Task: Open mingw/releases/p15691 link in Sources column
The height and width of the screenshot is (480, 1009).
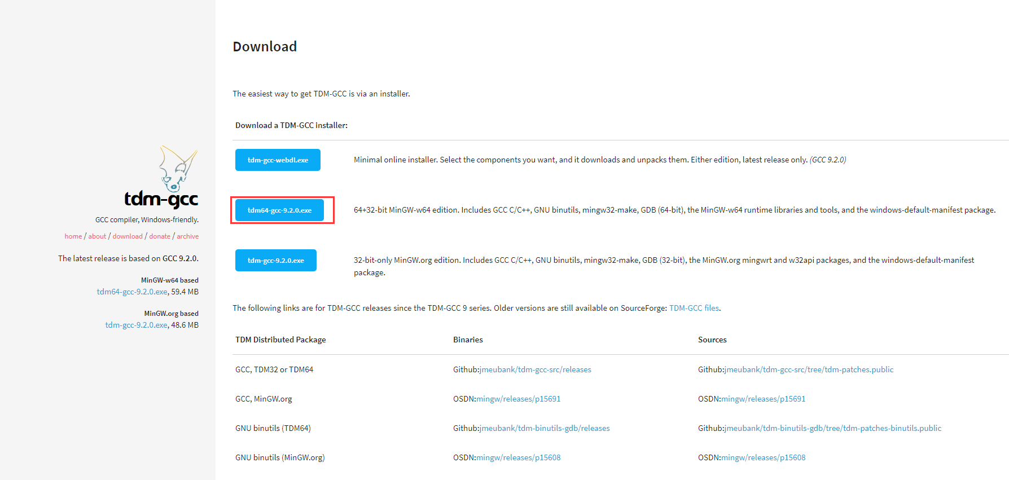Action: (x=764, y=399)
